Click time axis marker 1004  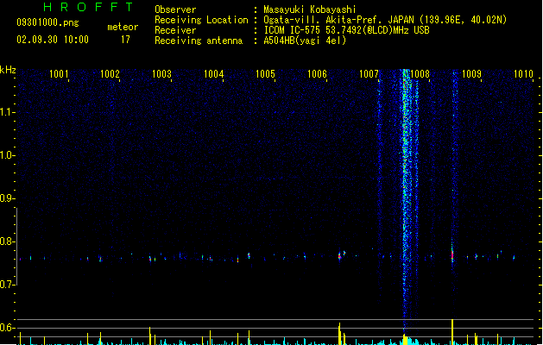point(214,74)
